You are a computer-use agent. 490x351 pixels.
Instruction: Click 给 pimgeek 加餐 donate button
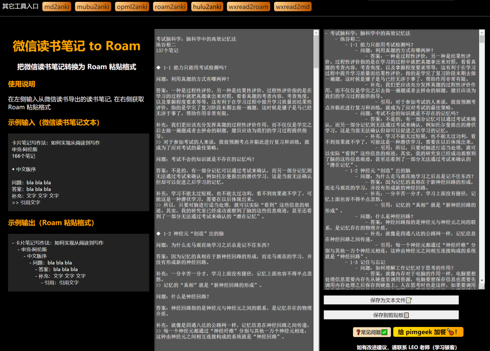pos(428,332)
